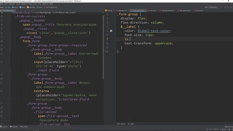Image resolution: width=233 pixels, height=131 pixels.
Task: Click the .input-field class line
Action: (x=47, y=70)
